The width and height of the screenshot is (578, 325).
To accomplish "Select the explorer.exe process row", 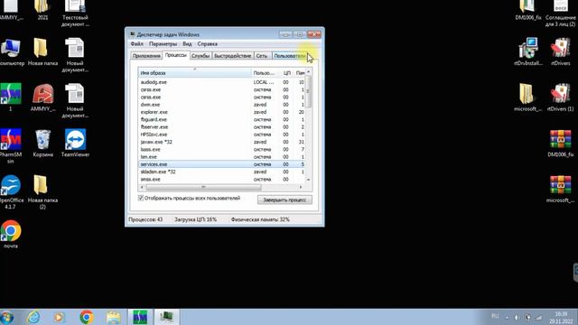I will click(x=222, y=112).
